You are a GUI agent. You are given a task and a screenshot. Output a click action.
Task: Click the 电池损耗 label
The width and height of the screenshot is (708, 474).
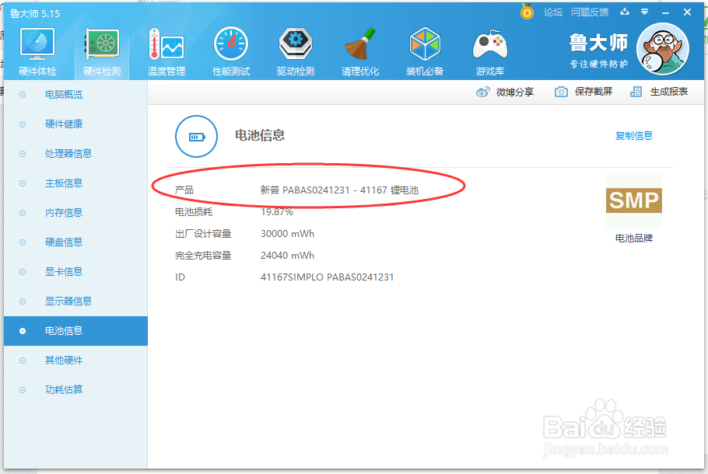[x=194, y=212]
